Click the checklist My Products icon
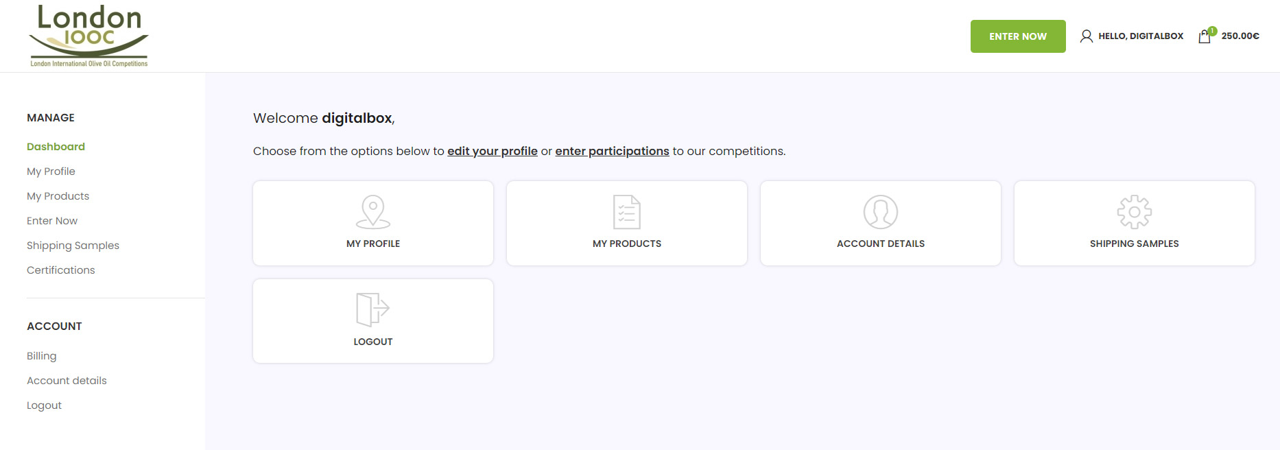Viewport: 1280px width, 450px height. 627,211
